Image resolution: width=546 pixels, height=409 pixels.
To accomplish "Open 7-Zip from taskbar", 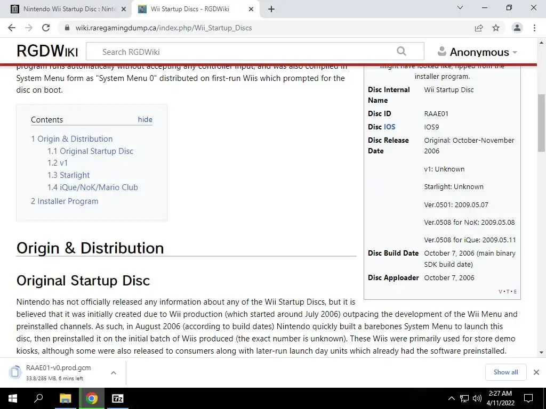I will click(118, 398).
